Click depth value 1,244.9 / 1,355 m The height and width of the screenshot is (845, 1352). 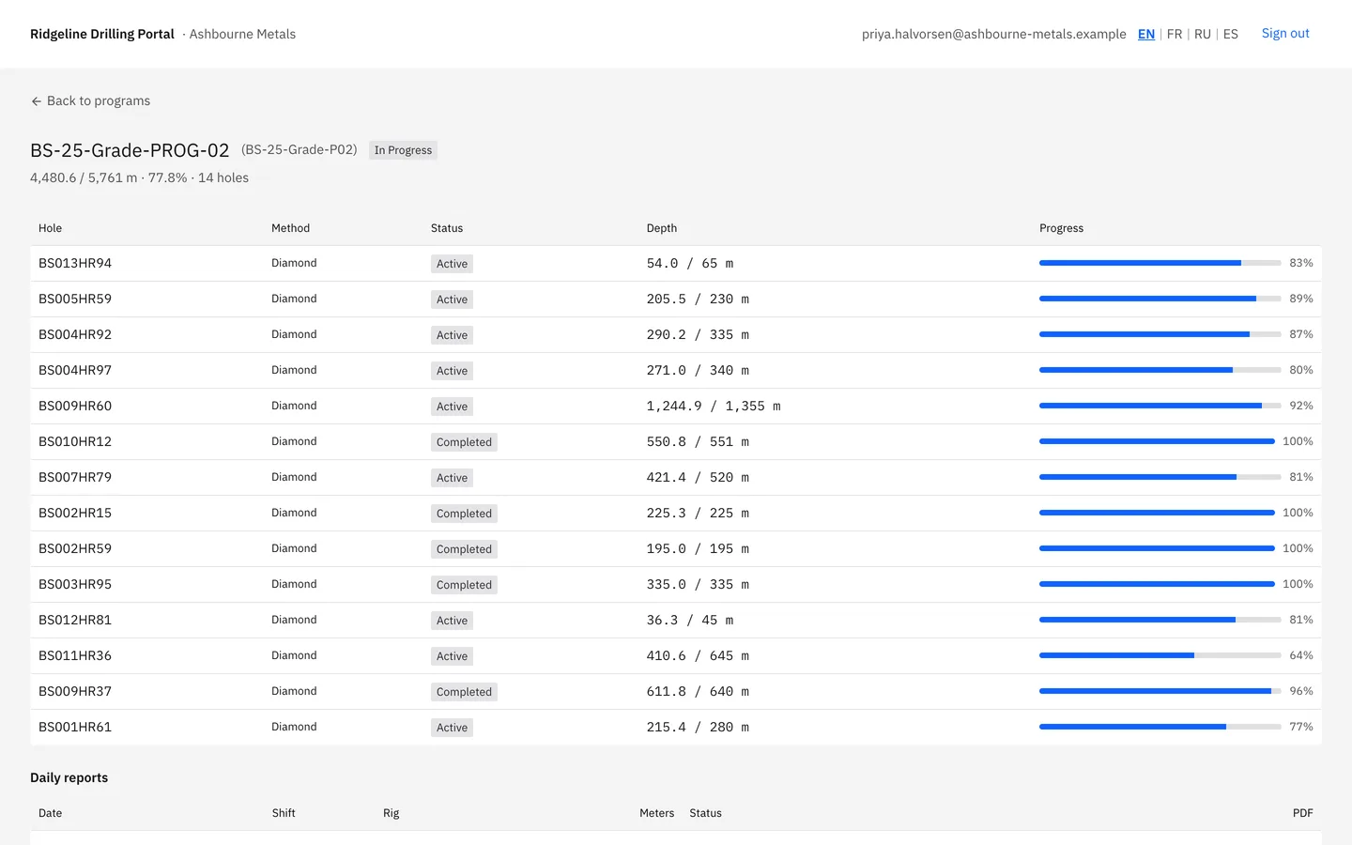point(714,407)
